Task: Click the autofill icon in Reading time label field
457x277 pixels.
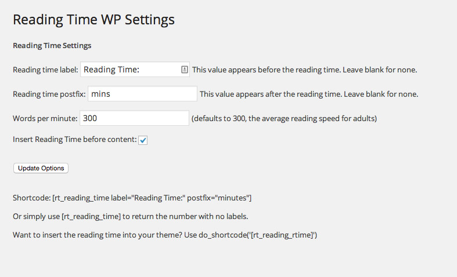Action: point(184,70)
